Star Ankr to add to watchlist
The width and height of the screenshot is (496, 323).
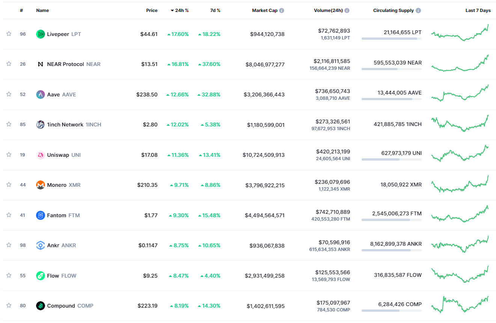click(x=9, y=245)
